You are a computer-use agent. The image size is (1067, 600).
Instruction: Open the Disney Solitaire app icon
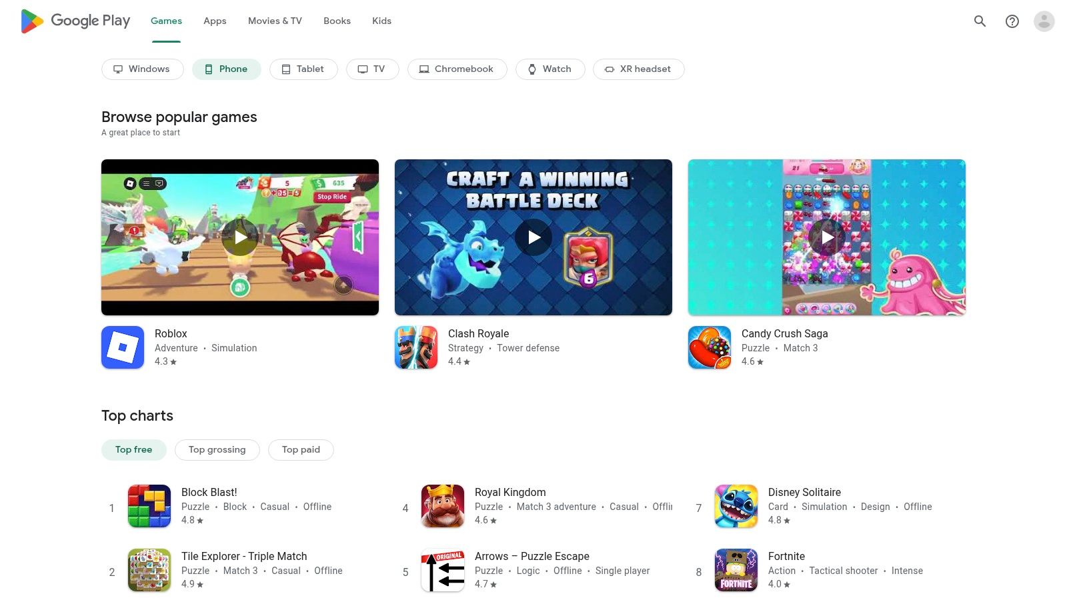click(736, 506)
